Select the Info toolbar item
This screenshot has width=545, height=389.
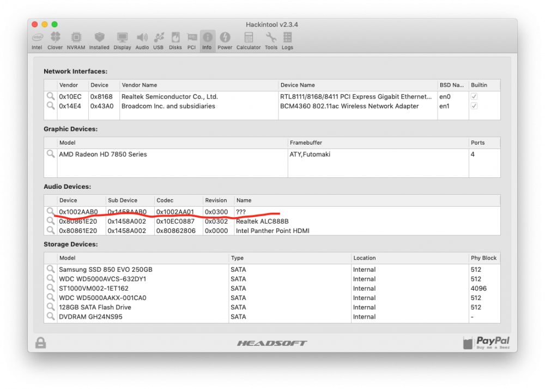207,41
